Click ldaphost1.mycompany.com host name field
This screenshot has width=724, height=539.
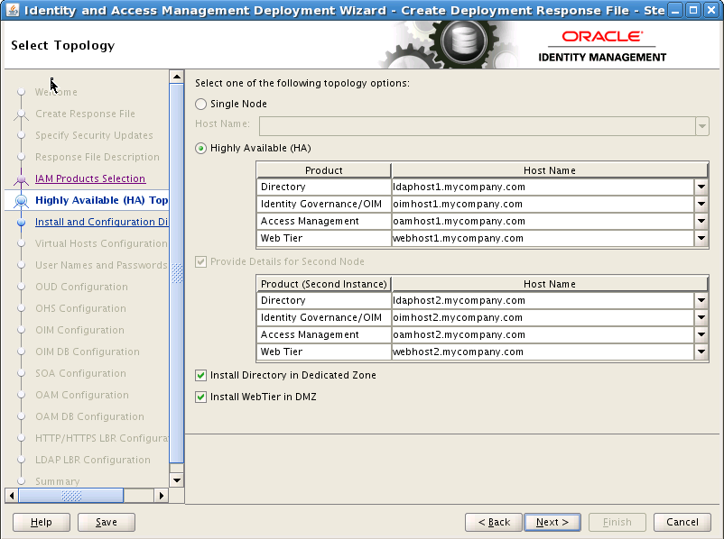tap(543, 187)
